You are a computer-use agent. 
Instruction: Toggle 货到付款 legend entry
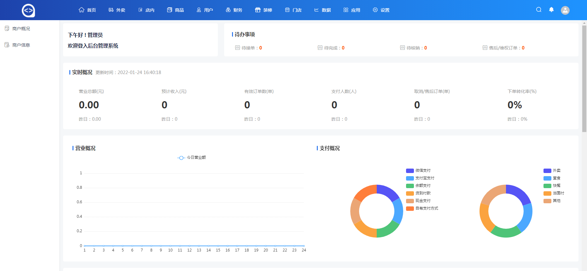tap(418, 193)
